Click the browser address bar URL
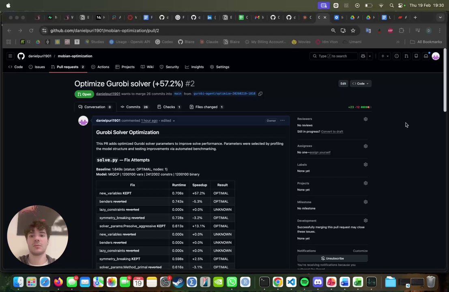Viewport: 449px width, 292px height. [x=105, y=31]
